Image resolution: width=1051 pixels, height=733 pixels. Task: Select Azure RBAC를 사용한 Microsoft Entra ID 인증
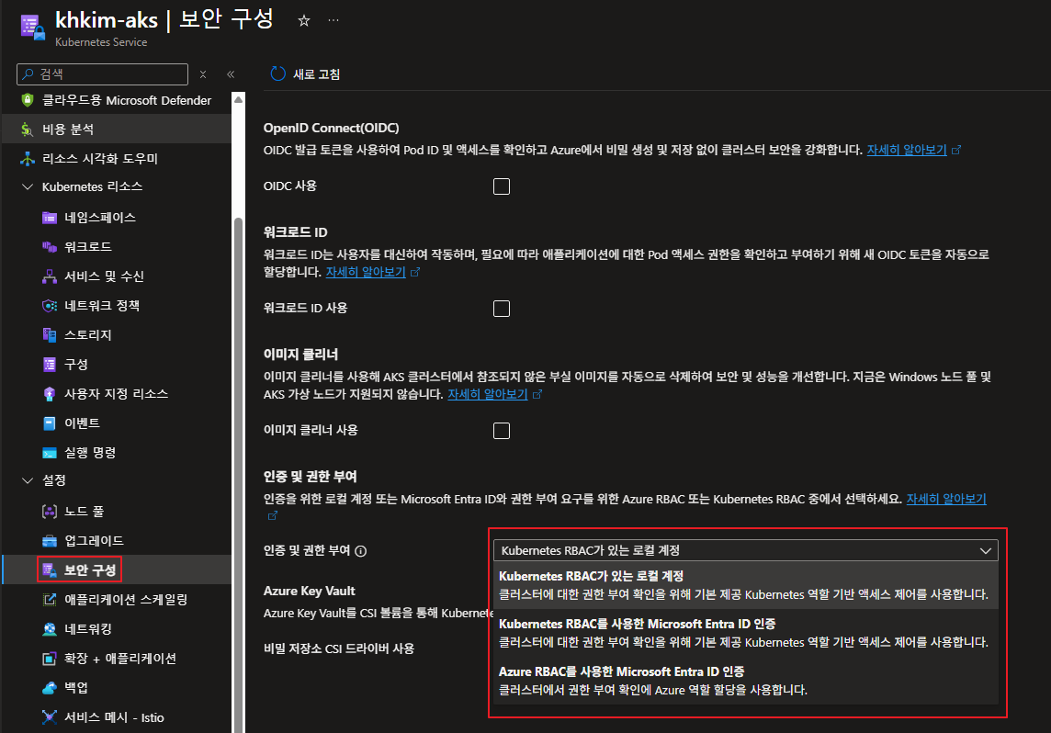(x=745, y=680)
